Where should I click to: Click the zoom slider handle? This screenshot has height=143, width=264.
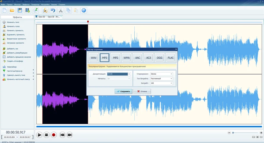pyautogui.click(x=233, y=133)
